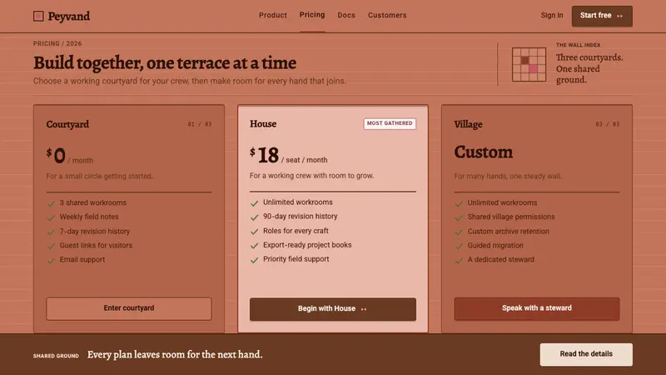Click checkmark beside Priority field support
Screen dimensions: 666x375
(255, 260)
